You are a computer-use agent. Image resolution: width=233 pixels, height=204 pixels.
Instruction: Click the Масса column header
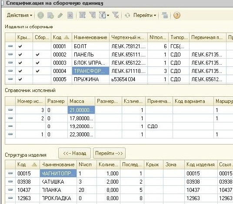coord(81,101)
